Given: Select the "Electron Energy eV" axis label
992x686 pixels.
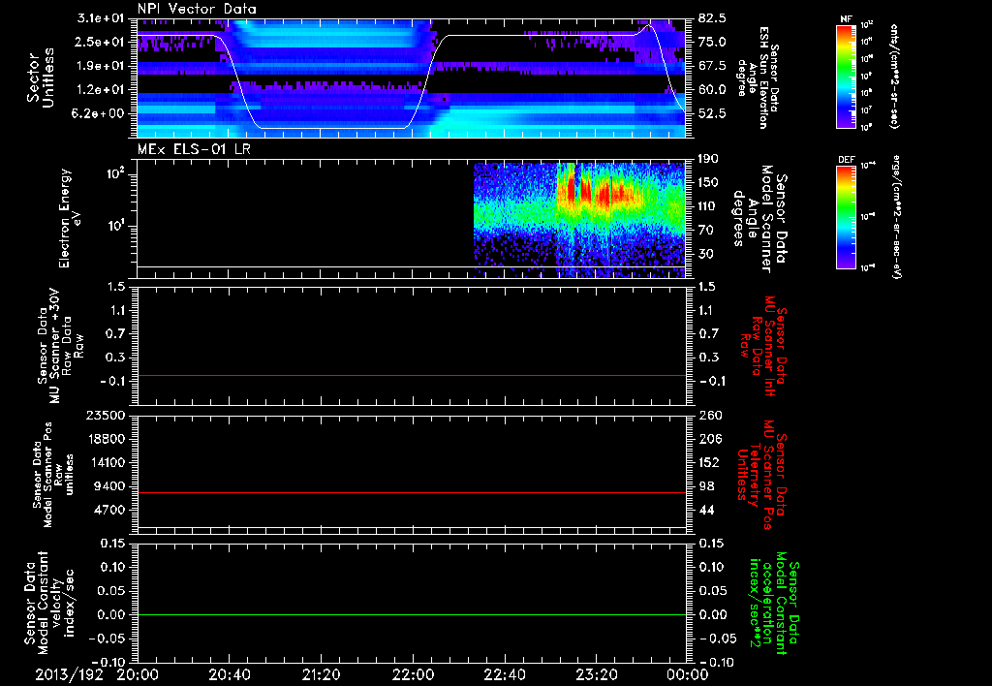Looking at the screenshot, I should (71, 218).
